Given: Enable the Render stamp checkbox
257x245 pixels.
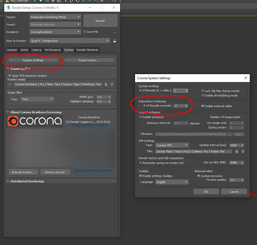Looking at the screenshot, I should [x=10, y=84].
